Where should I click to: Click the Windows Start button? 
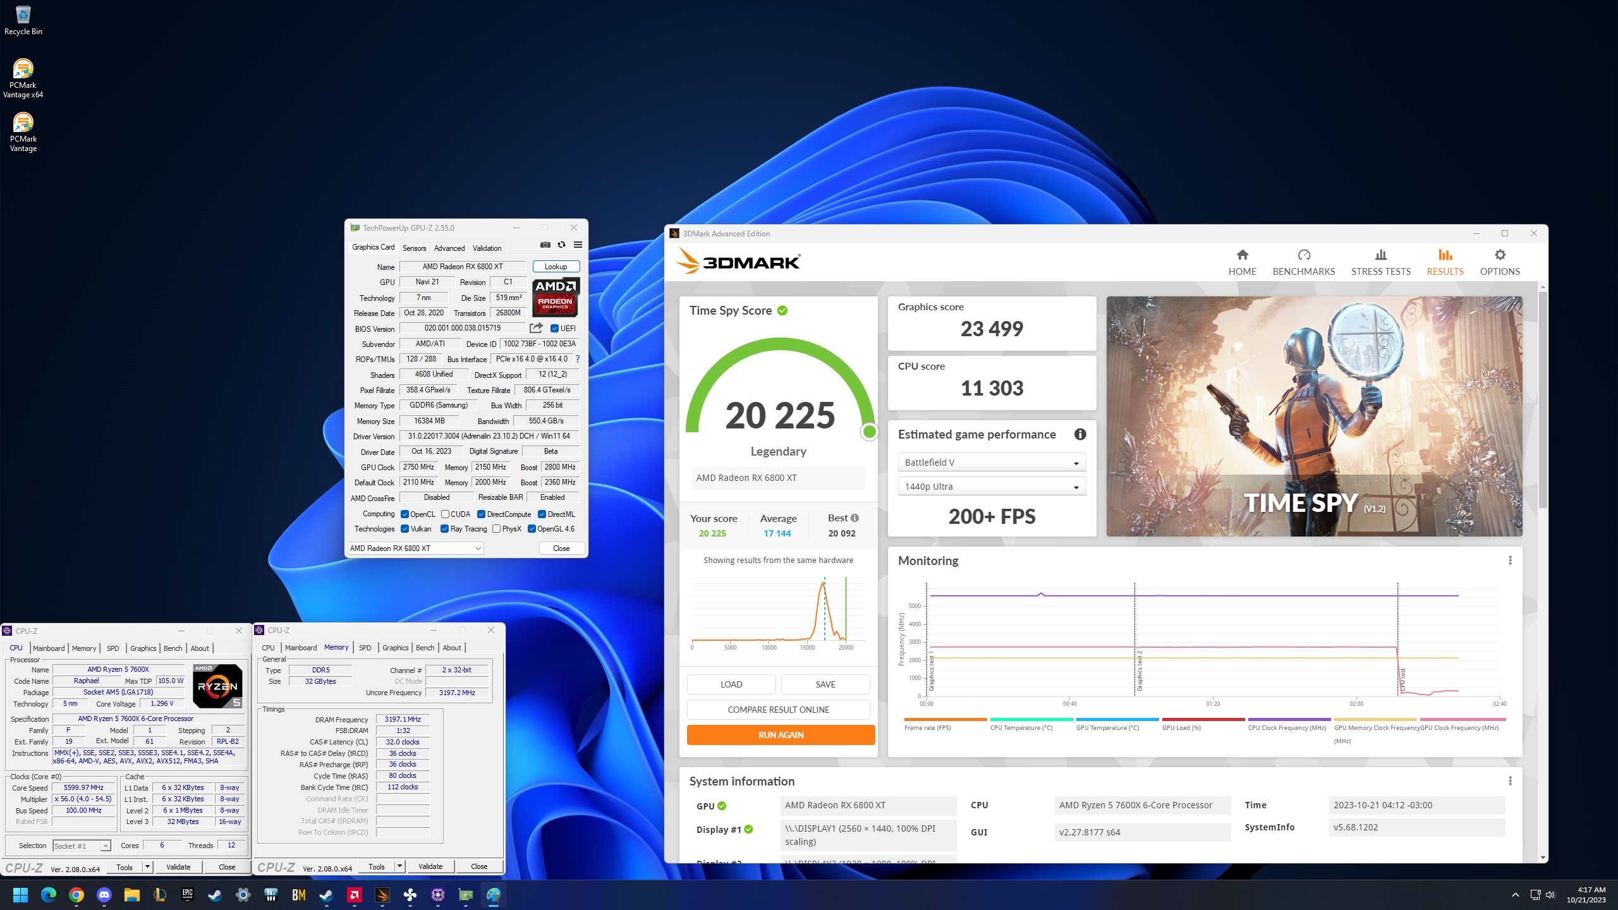point(20,895)
